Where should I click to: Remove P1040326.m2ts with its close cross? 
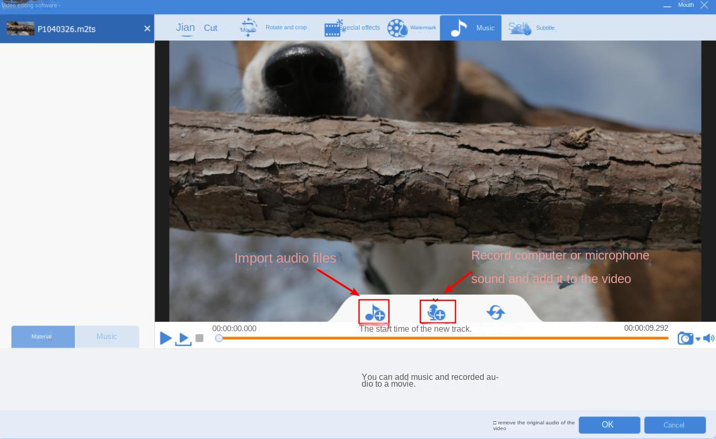147,28
